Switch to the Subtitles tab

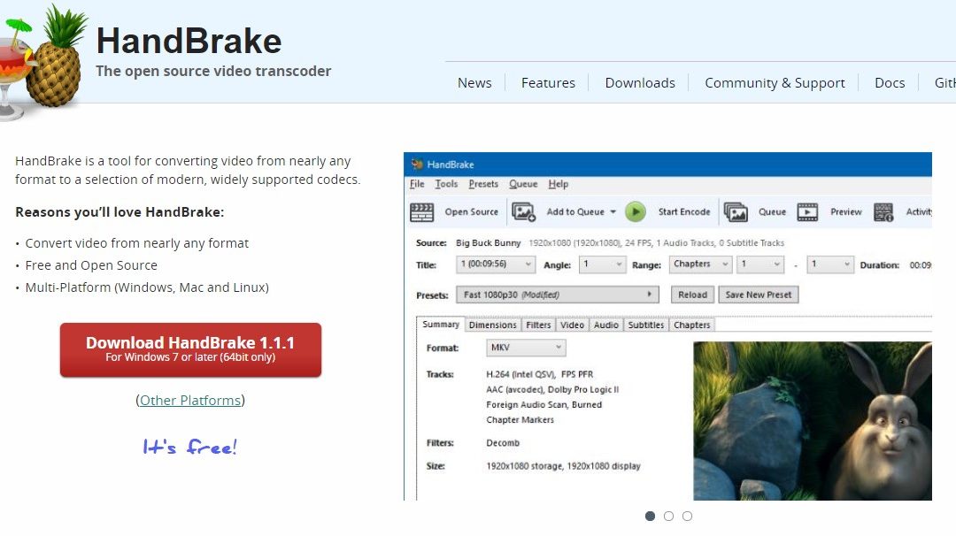[x=645, y=325]
